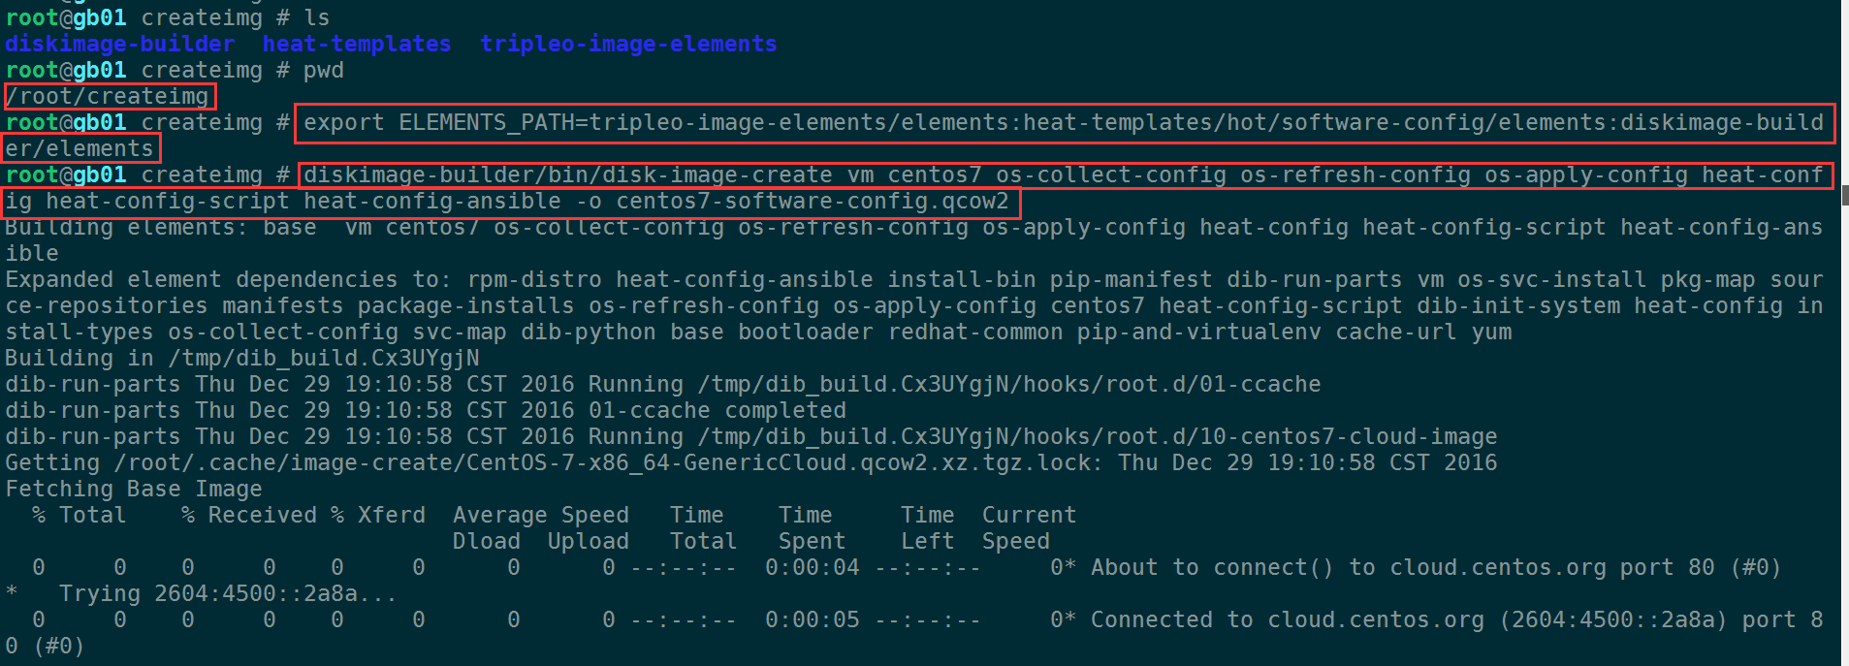
Task: Click the tripleo-image-elements directory name
Action: pos(628,44)
